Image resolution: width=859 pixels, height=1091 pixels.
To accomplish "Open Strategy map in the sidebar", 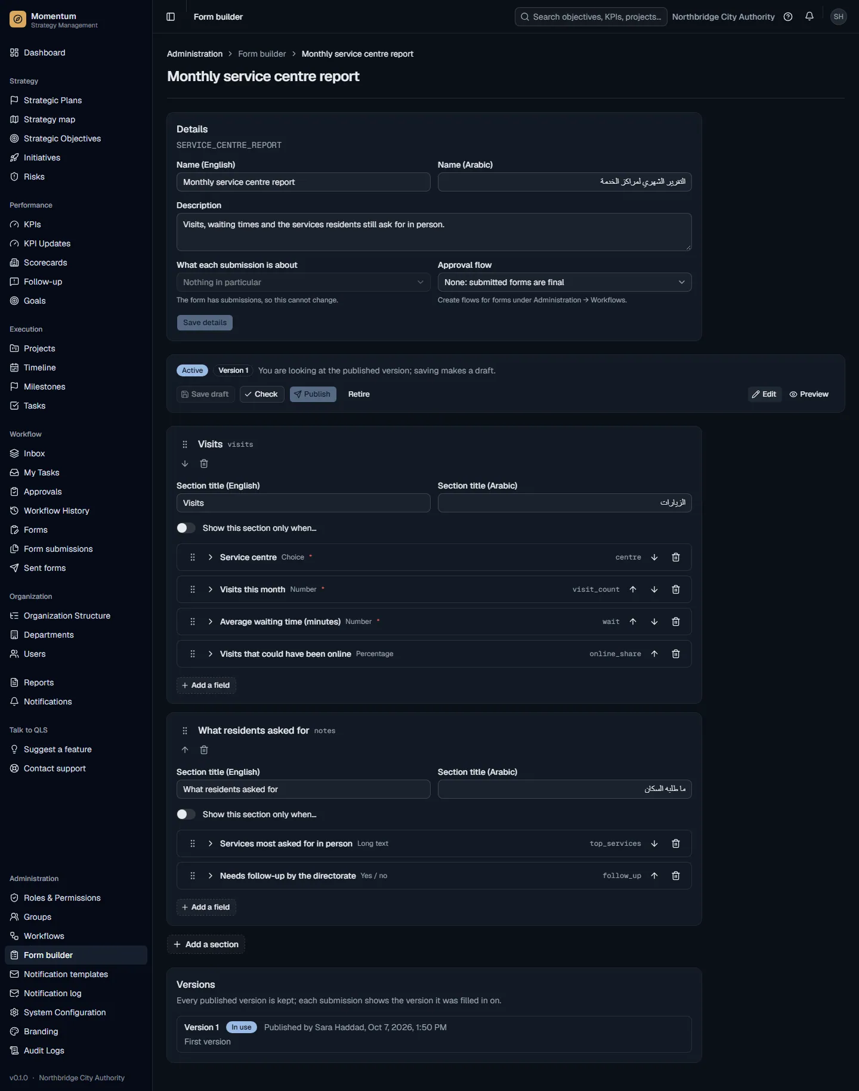I will pos(76,119).
